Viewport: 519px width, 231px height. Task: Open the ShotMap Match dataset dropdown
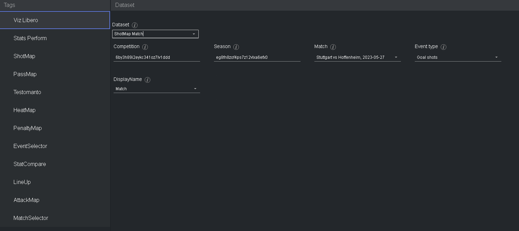194,34
